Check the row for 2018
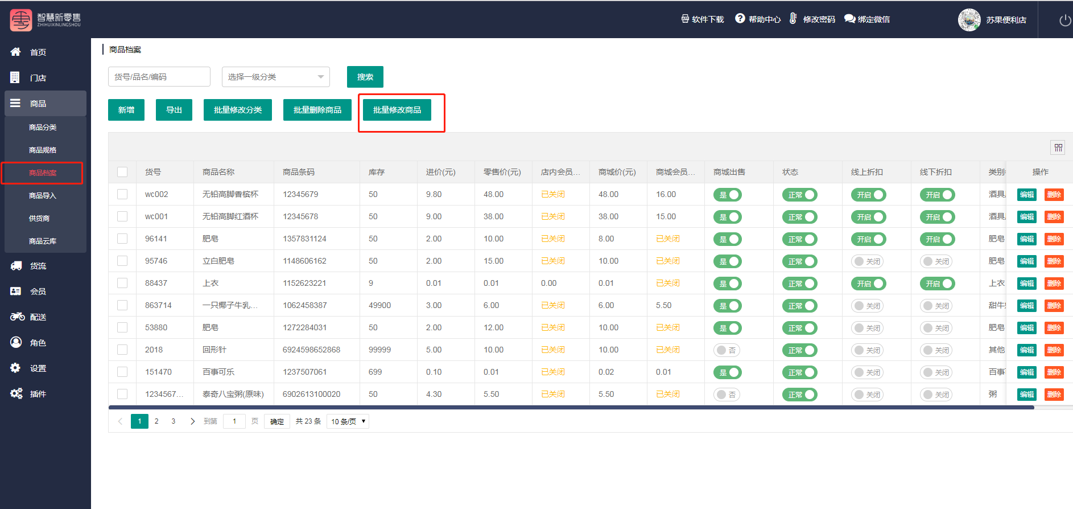Image resolution: width=1073 pixels, height=509 pixels. [122, 350]
